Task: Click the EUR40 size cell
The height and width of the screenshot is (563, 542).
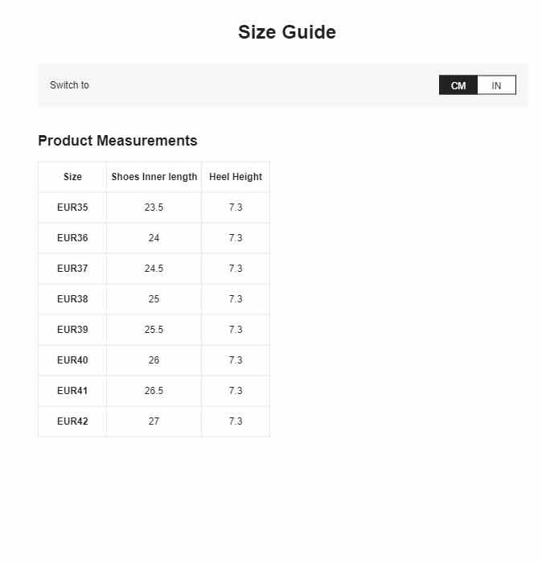Action: [72, 360]
